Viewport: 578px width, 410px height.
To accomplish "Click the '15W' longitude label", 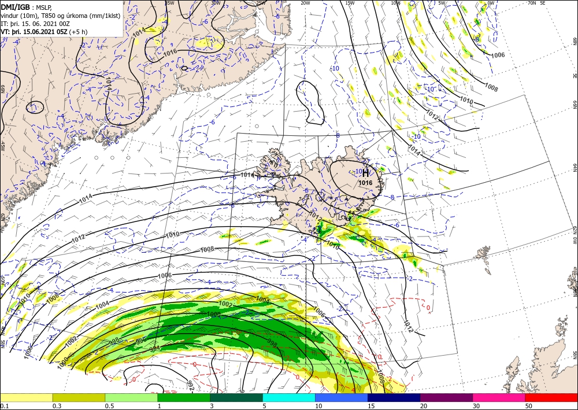I will click(350, 2).
